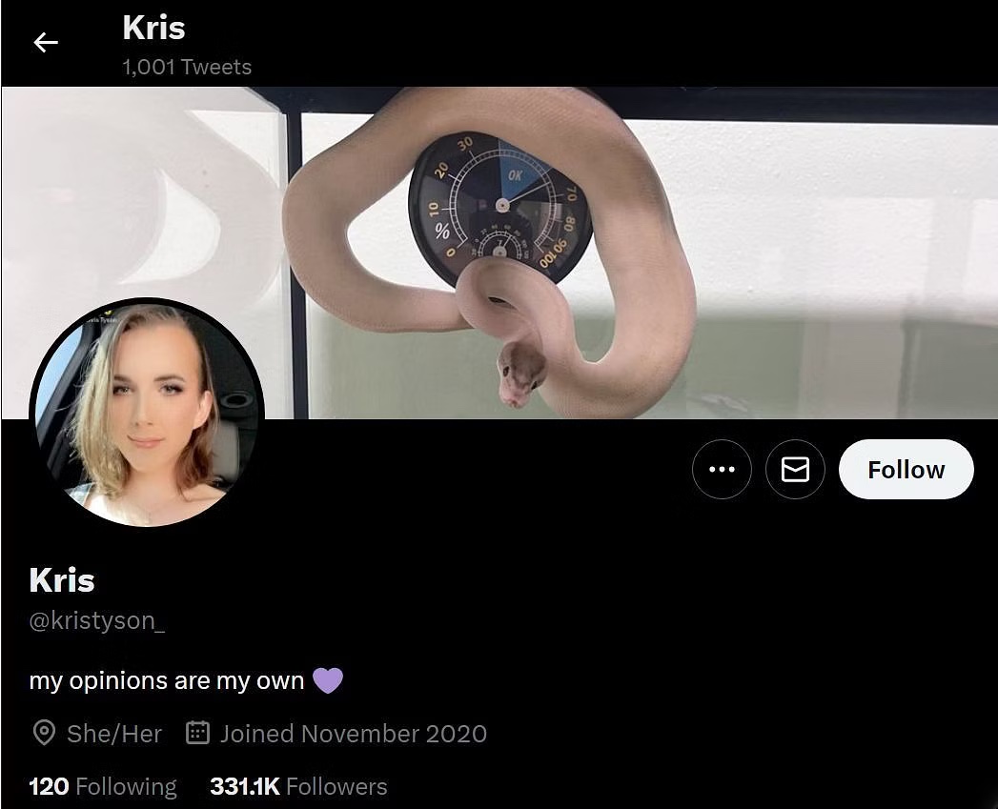Viewport: 998px width, 809px height.
Task: Click the hygrometer gauge in the banner
Action: [x=500, y=207]
